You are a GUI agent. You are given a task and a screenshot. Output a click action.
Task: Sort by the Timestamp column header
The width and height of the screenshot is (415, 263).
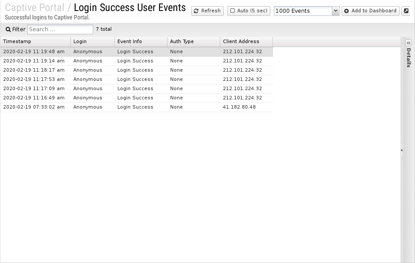(x=35, y=41)
